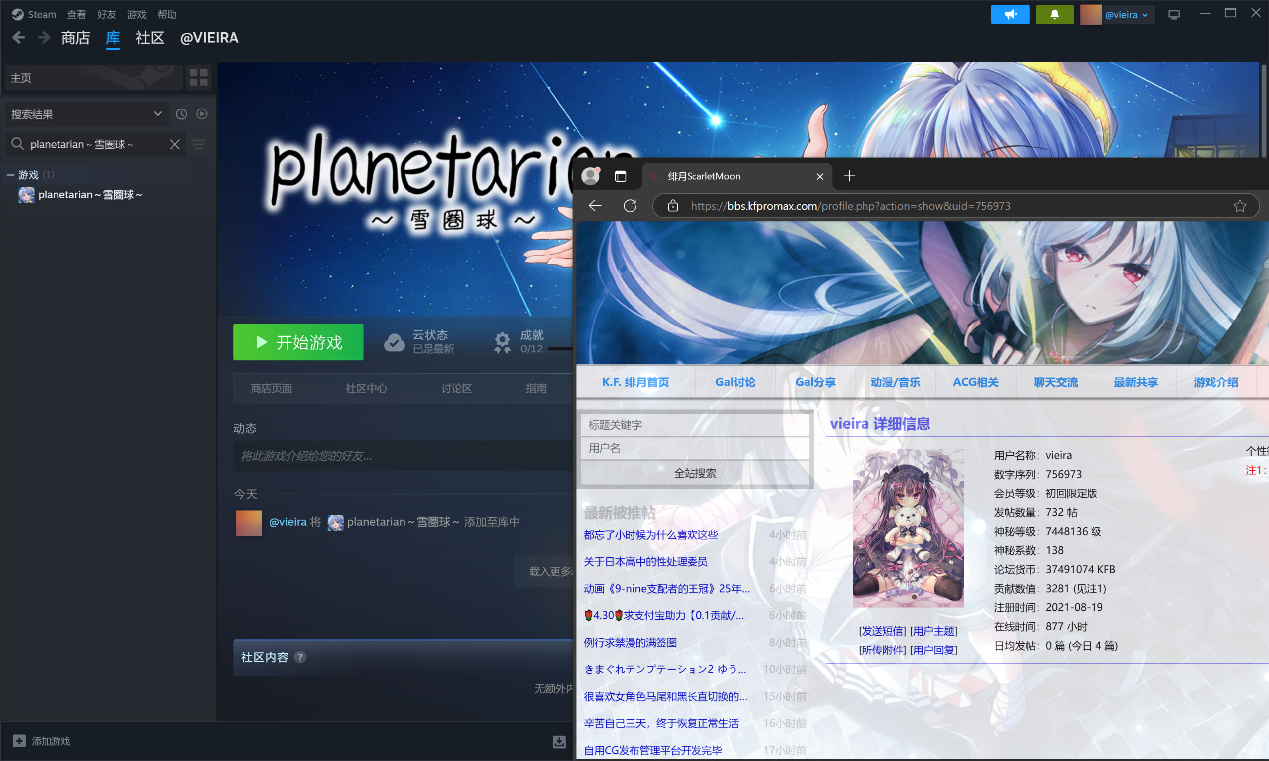The image size is (1269, 761).
Task: Click the 标题关键字 search field
Action: coord(694,425)
